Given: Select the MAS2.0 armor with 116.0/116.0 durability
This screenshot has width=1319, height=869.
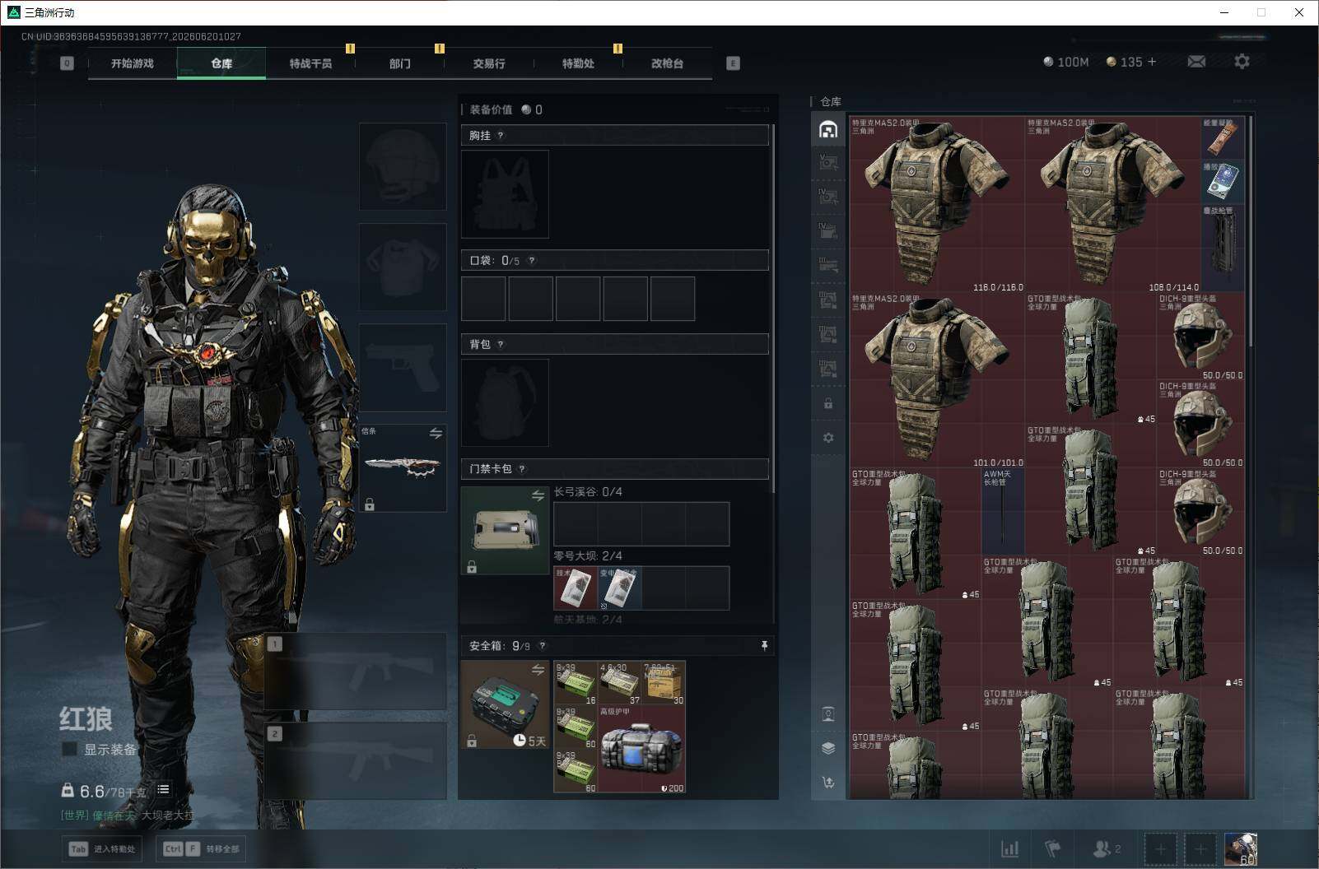Looking at the screenshot, I should point(937,204).
